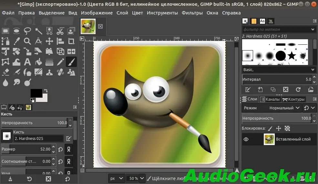This screenshot has height=184, width=318.
Task: Create a new brush
Action: (x=260, y=89)
